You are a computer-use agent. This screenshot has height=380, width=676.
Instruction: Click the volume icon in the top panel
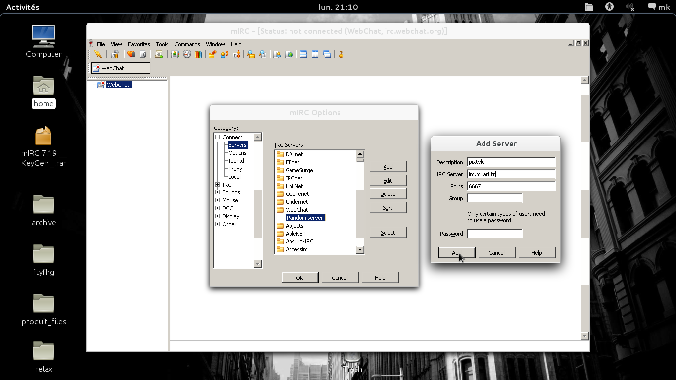click(x=629, y=7)
